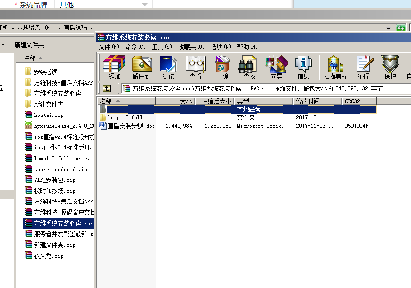The image size is (411, 288).
Task: Select 按时和按场.zip file
Action: click(50, 191)
